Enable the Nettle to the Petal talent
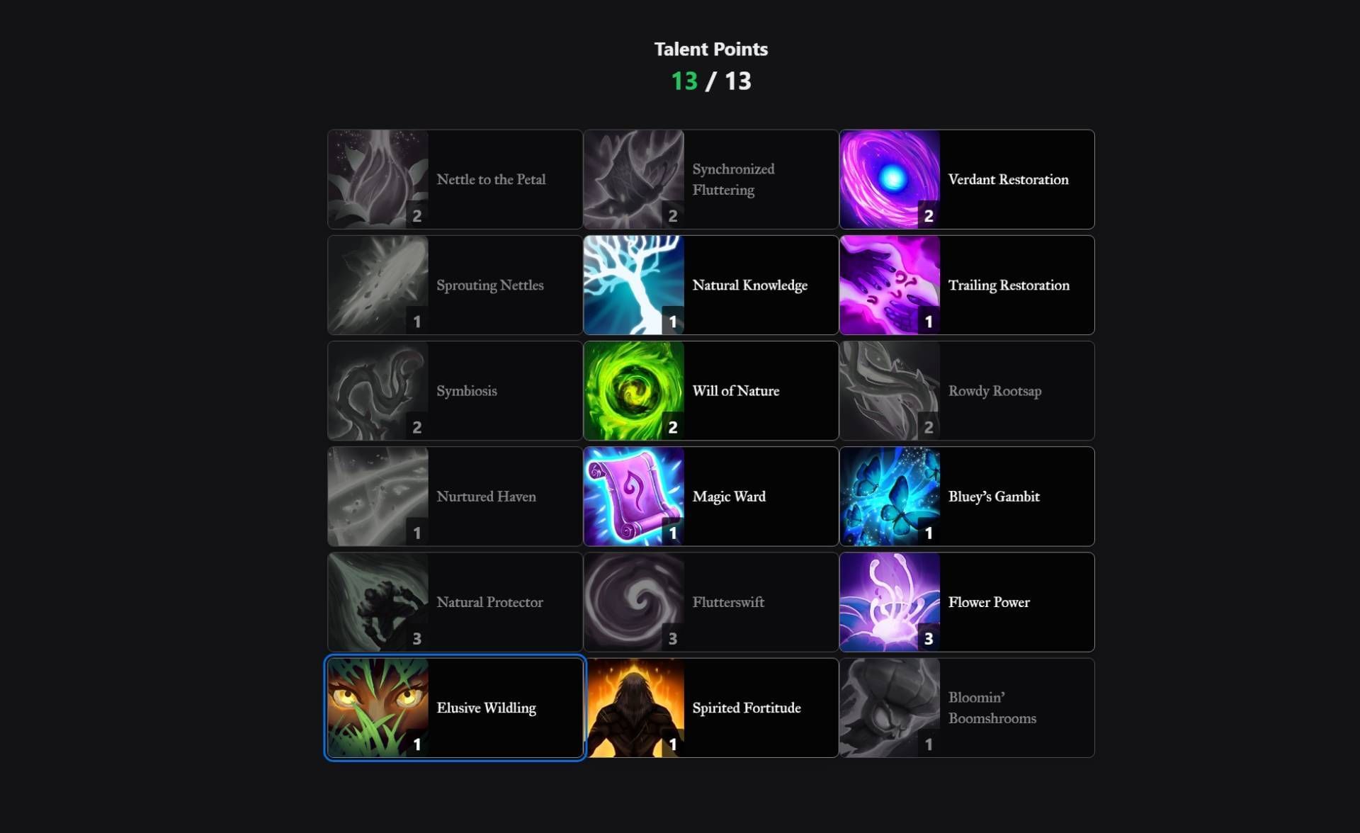Image resolution: width=1360 pixels, height=833 pixels. click(x=455, y=179)
